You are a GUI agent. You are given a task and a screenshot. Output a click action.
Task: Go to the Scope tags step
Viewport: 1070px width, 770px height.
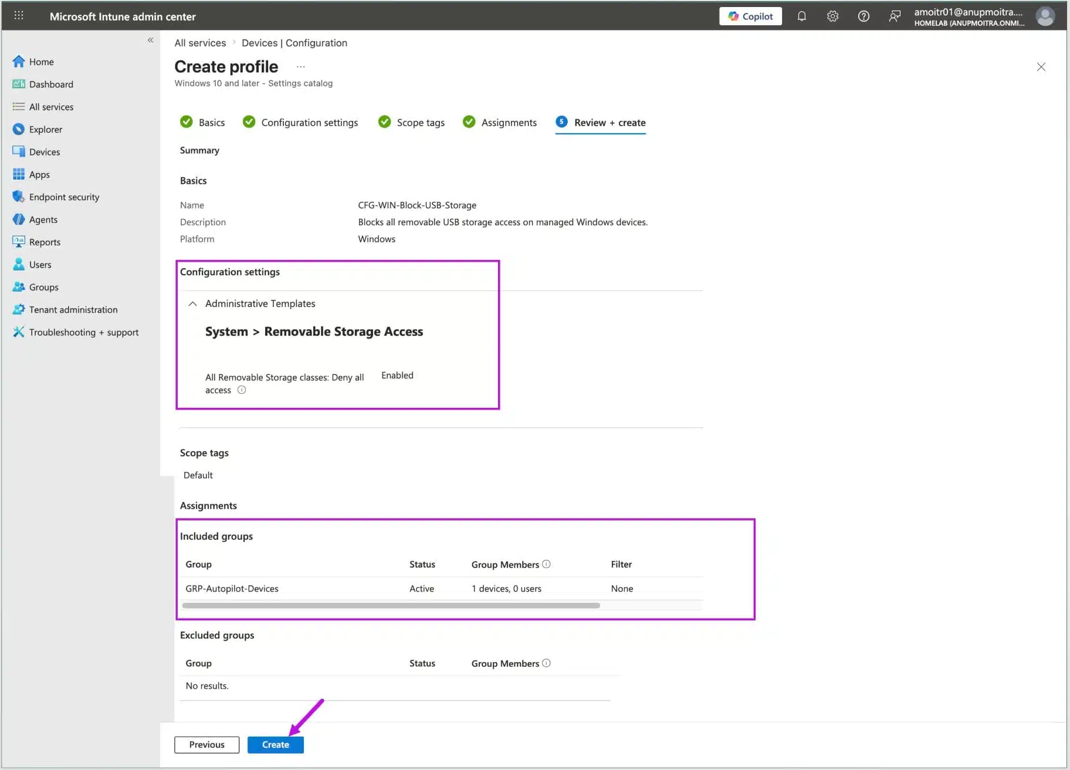pyautogui.click(x=411, y=122)
